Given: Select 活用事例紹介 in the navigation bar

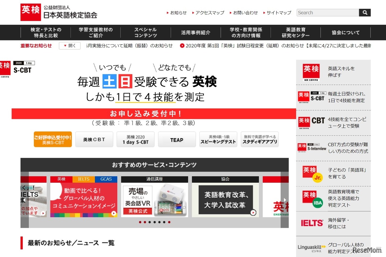Looking at the screenshot, I should click(196, 33).
